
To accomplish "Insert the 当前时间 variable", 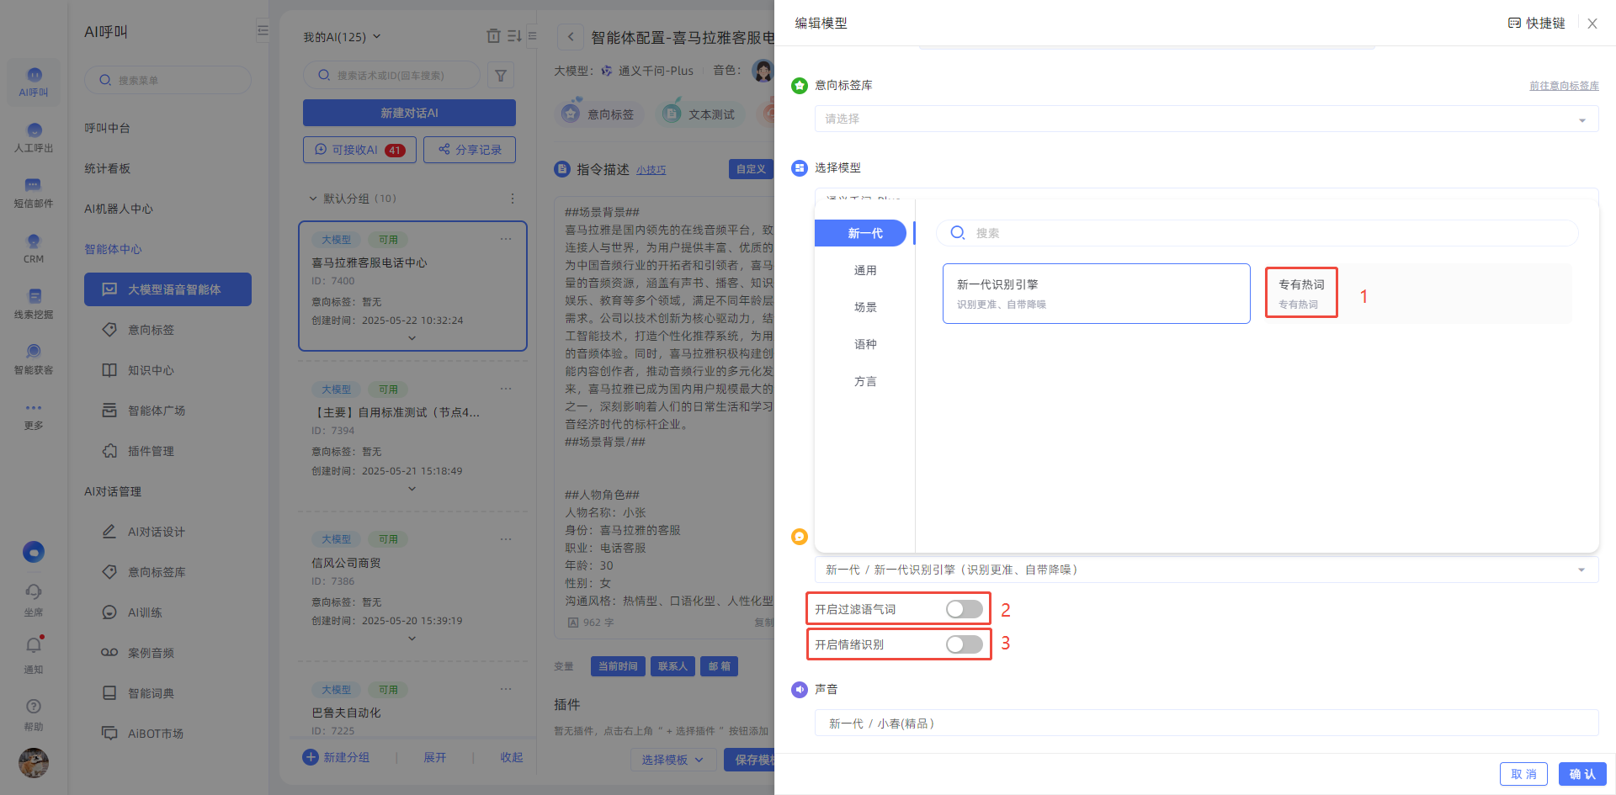I will [618, 666].
